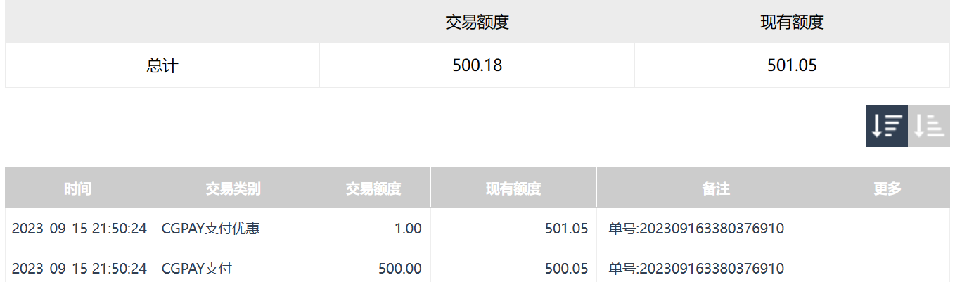Select the 交易类别 column header
955x282 pixels.
(233, 188)
